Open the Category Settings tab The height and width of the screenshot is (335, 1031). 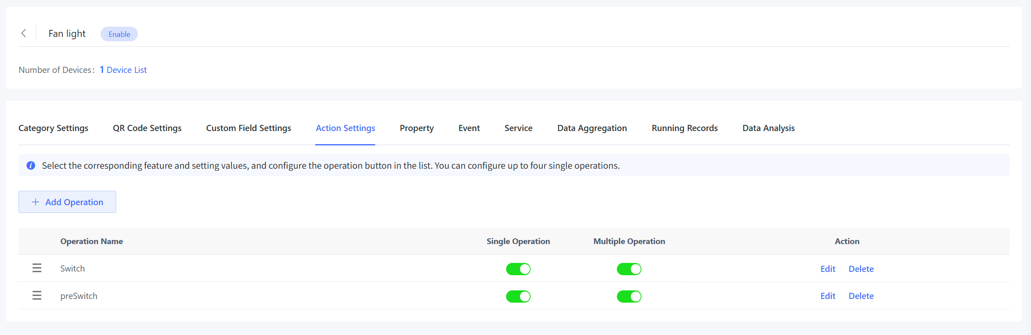53,128
